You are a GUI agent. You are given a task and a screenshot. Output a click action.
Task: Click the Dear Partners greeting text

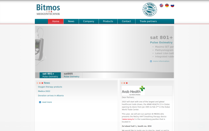coord(128,97)
